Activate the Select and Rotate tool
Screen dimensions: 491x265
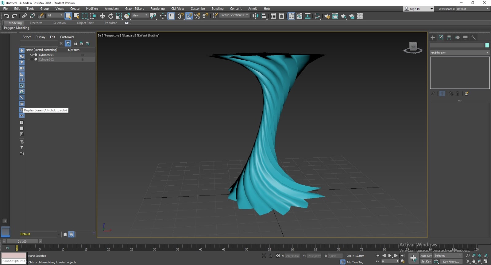(111, 16)
